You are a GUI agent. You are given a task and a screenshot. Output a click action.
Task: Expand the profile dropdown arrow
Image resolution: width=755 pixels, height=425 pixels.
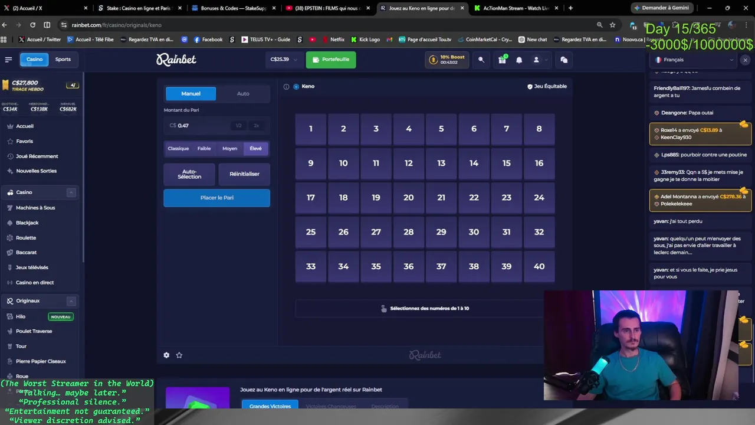[547, 60]
